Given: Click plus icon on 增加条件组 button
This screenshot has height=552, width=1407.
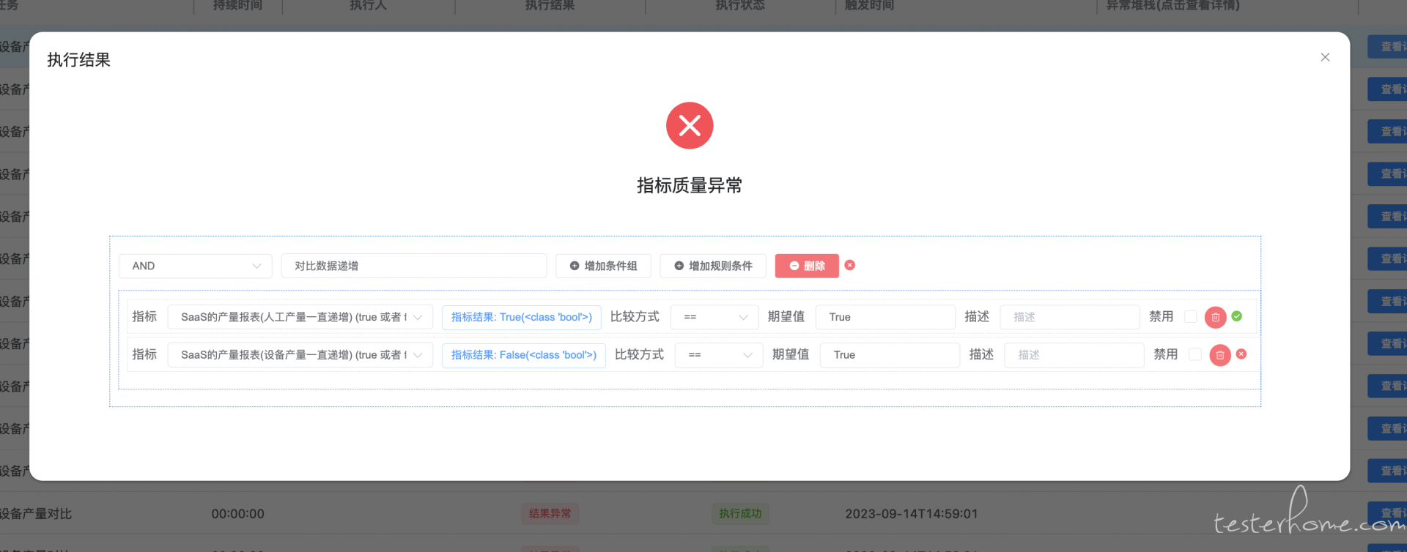Looking at the screenshot, I should pyautogui.click(x=575, y=266).
